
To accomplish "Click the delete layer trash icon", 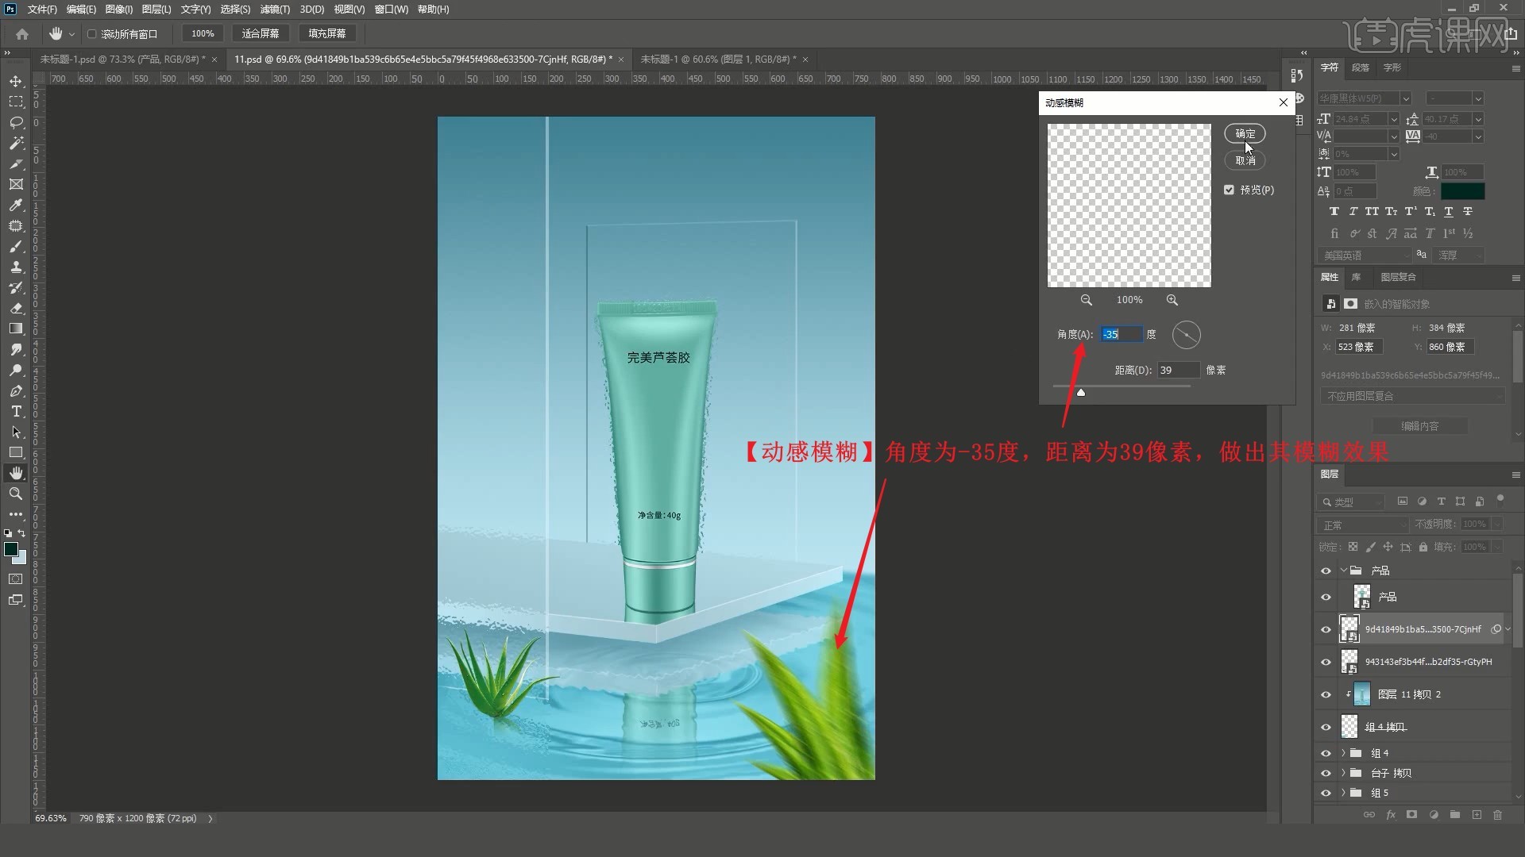I will (1497, 815).
